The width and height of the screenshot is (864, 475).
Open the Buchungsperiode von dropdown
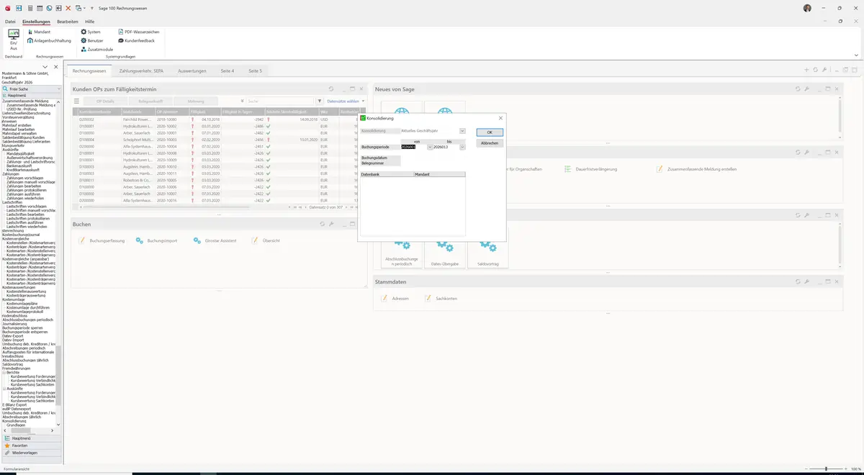click(x=430, y=147)
